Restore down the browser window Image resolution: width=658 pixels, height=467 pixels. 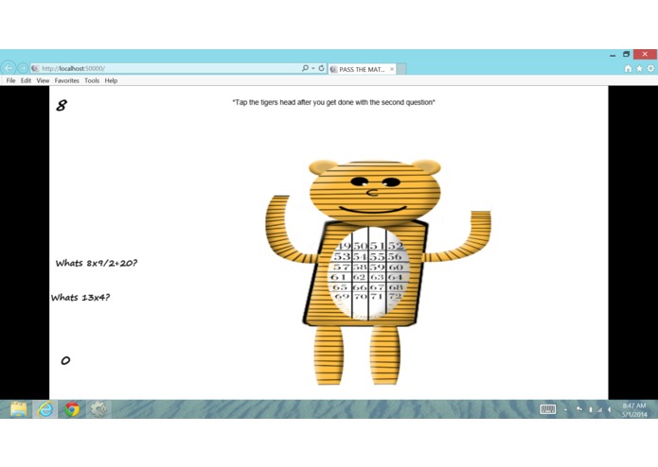[626, 54]
